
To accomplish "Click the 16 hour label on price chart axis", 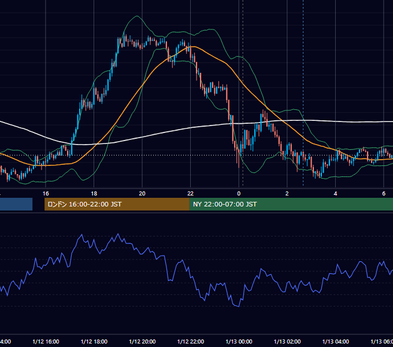I will 46,194.
